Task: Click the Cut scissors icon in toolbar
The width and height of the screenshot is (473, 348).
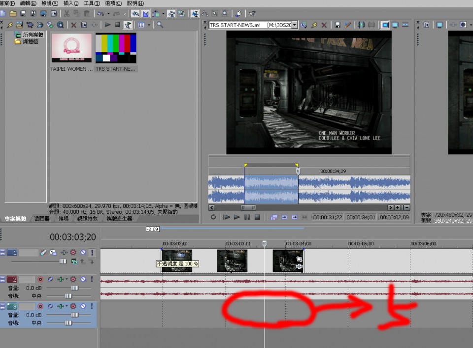Action: tap(66, 14)
